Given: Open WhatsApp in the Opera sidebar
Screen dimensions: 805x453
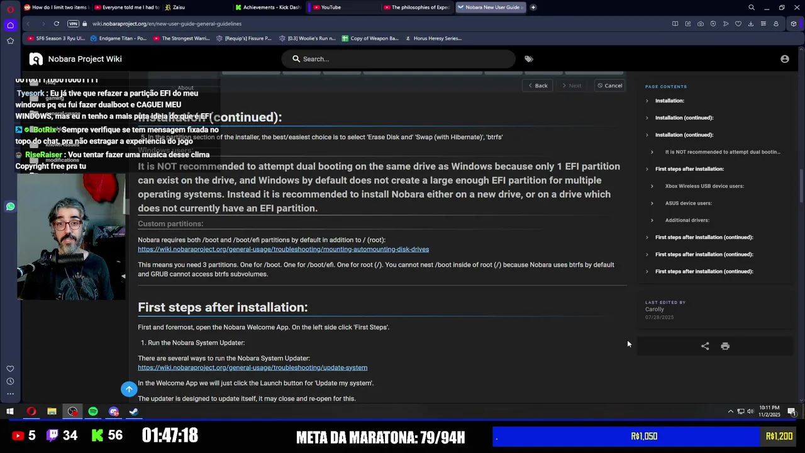Looking at the screenshot, I should pos(10,206).
